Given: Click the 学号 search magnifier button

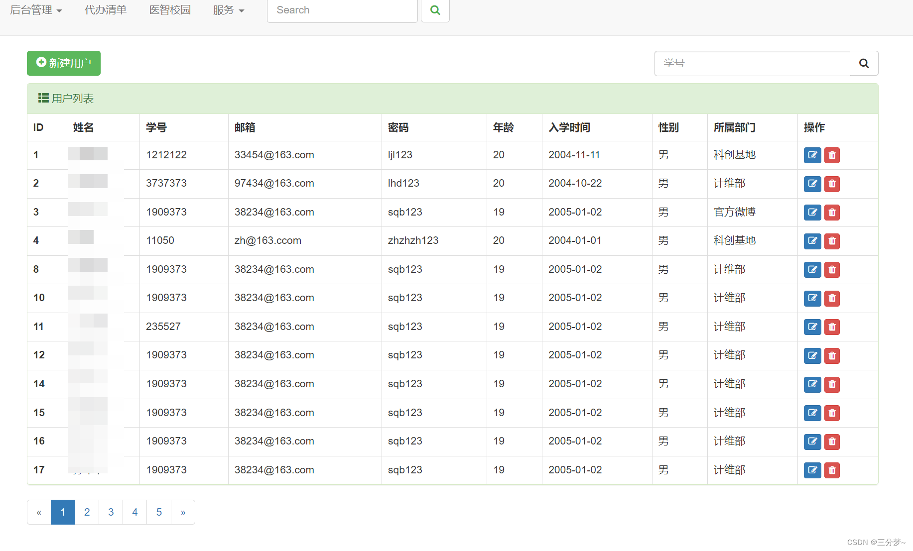Looking at the screenshot, I should (x=864, y=64).
